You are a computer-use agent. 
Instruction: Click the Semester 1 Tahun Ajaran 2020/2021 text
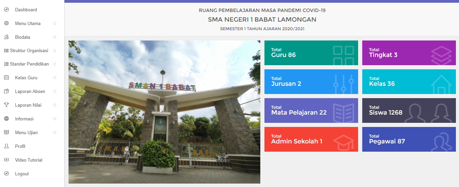click(x=262, y=29)
